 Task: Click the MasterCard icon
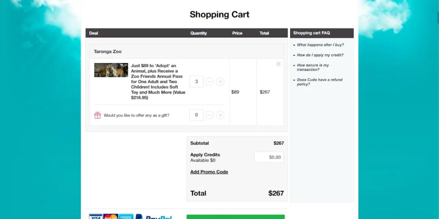(111, 217)
